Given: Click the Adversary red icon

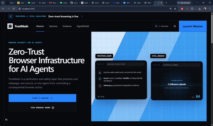Looking at the screenshot, I should click(100, 86).
